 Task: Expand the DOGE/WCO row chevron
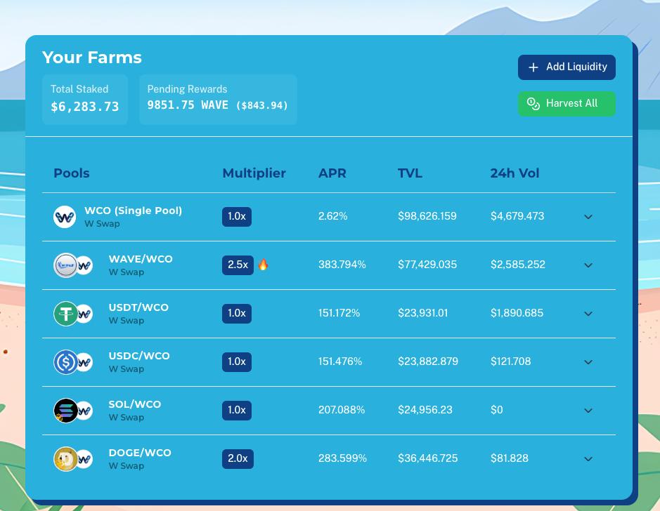588,459
